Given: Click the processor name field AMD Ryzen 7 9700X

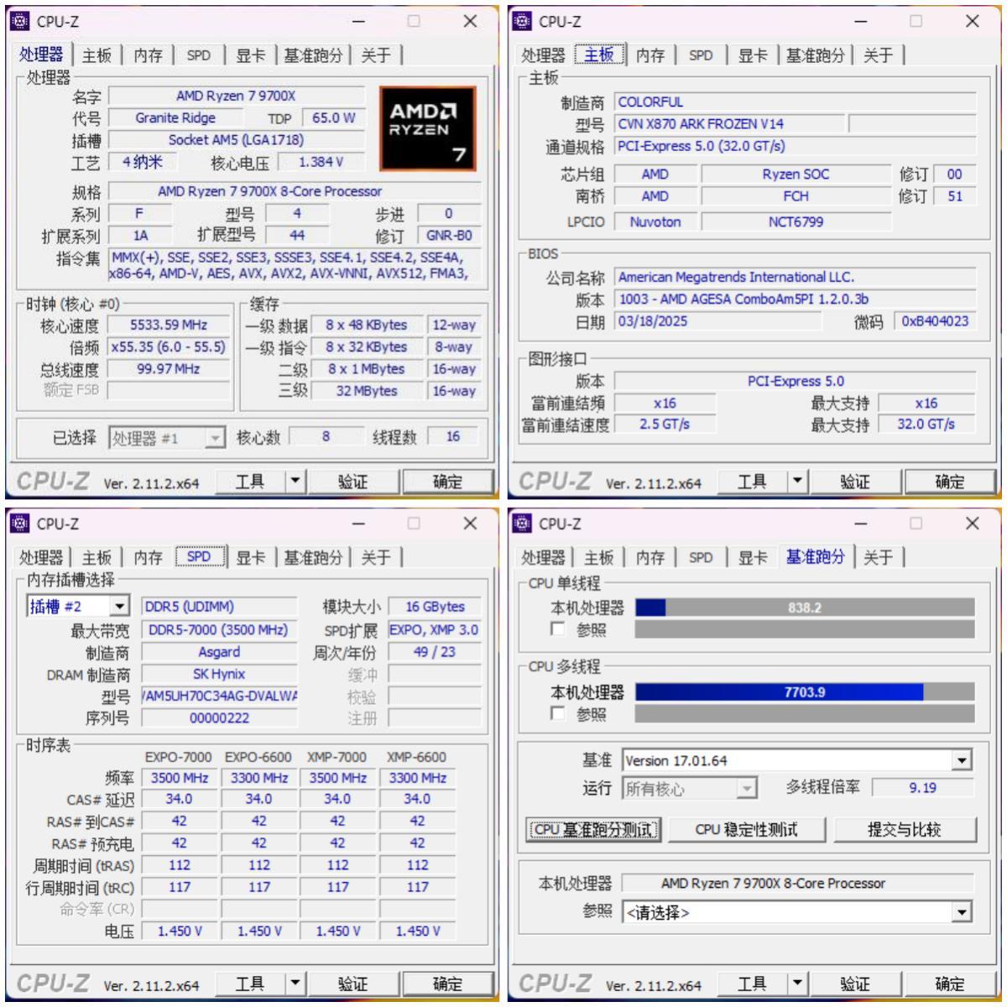Looking at the screenshot, I should point(236,96).
